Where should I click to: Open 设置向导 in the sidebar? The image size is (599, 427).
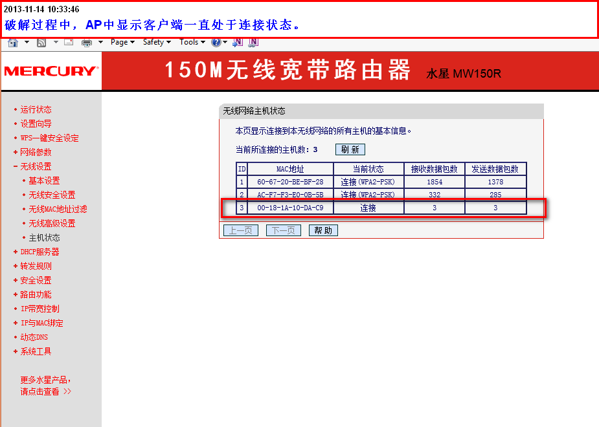pyautogui.click(x=36, y=124)
